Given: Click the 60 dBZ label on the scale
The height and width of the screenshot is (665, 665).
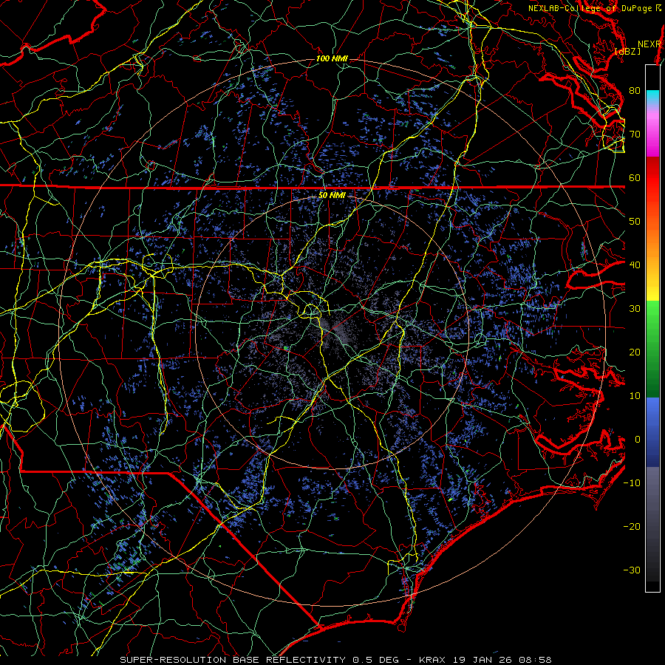Looking at the screenshot, I should coord(635,177).
